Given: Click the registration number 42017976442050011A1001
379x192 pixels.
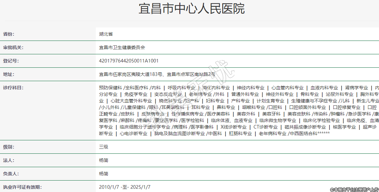Looking at the screenshot, I should [x=129, y=61].
